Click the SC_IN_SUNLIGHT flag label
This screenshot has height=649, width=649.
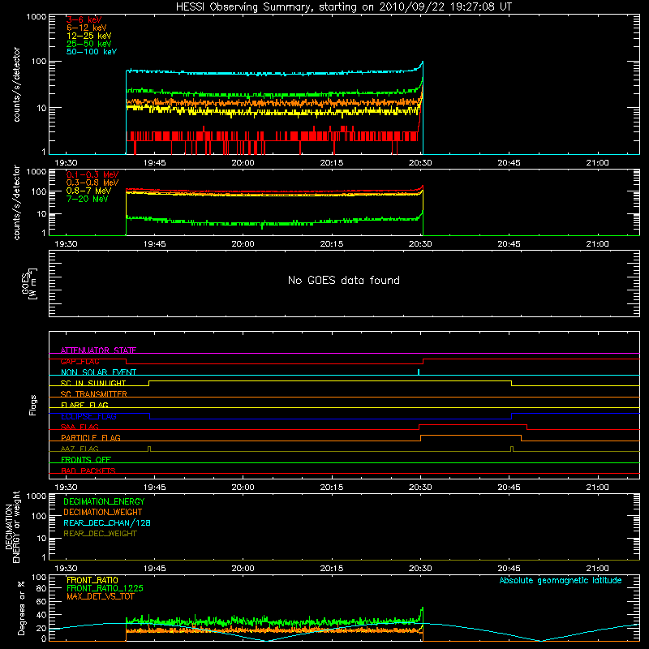click(x=93, y=383)
